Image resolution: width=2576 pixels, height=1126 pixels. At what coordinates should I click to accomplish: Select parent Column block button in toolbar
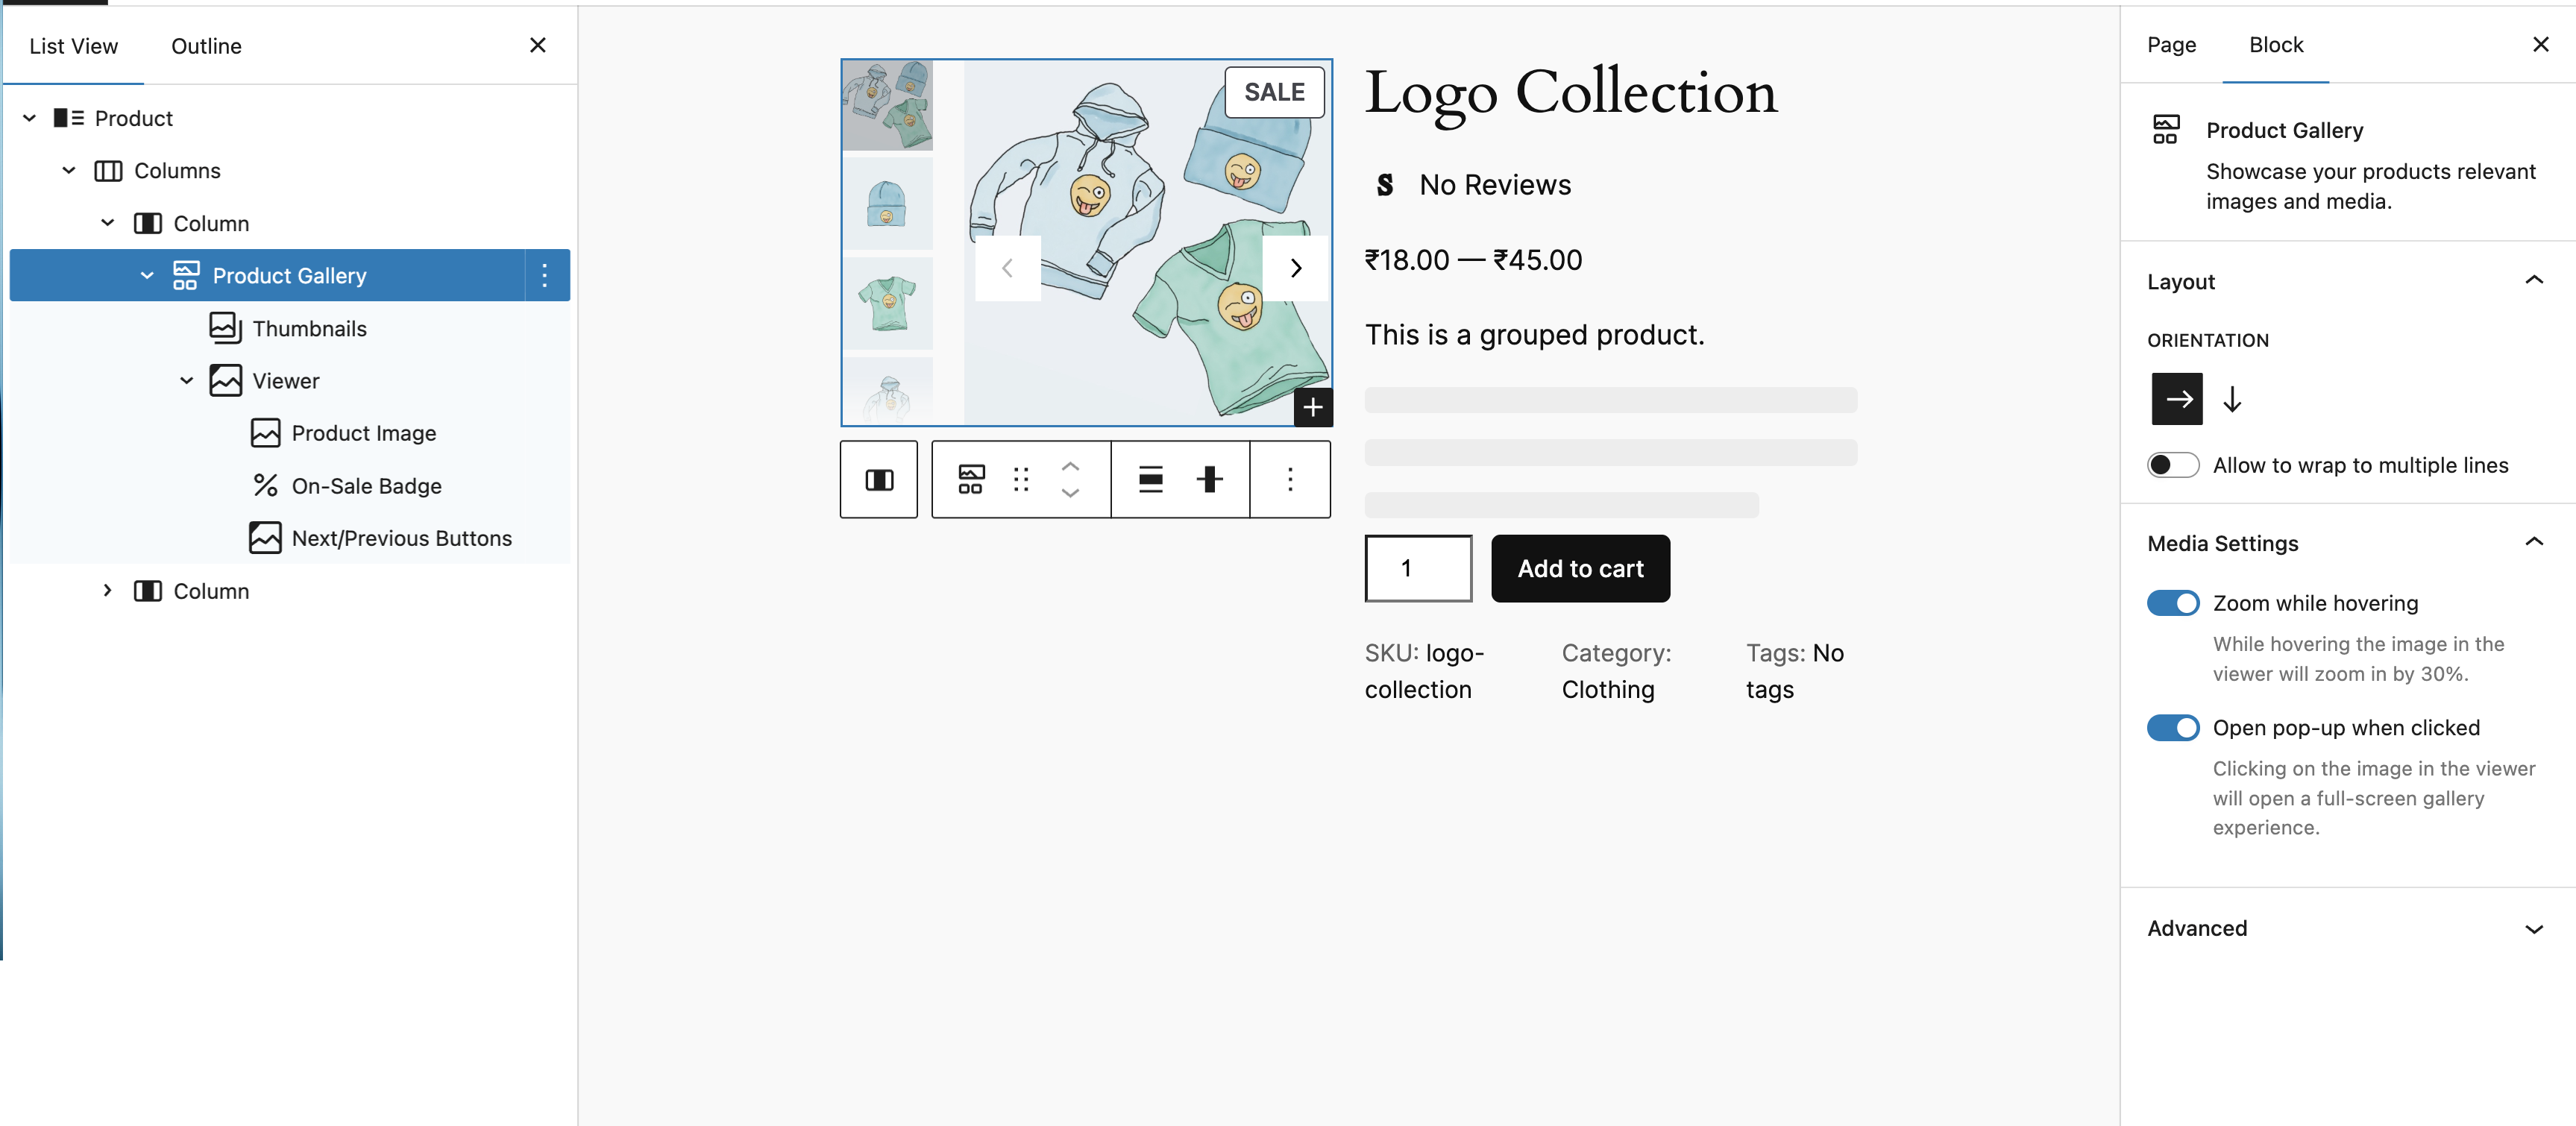point(879,480)
